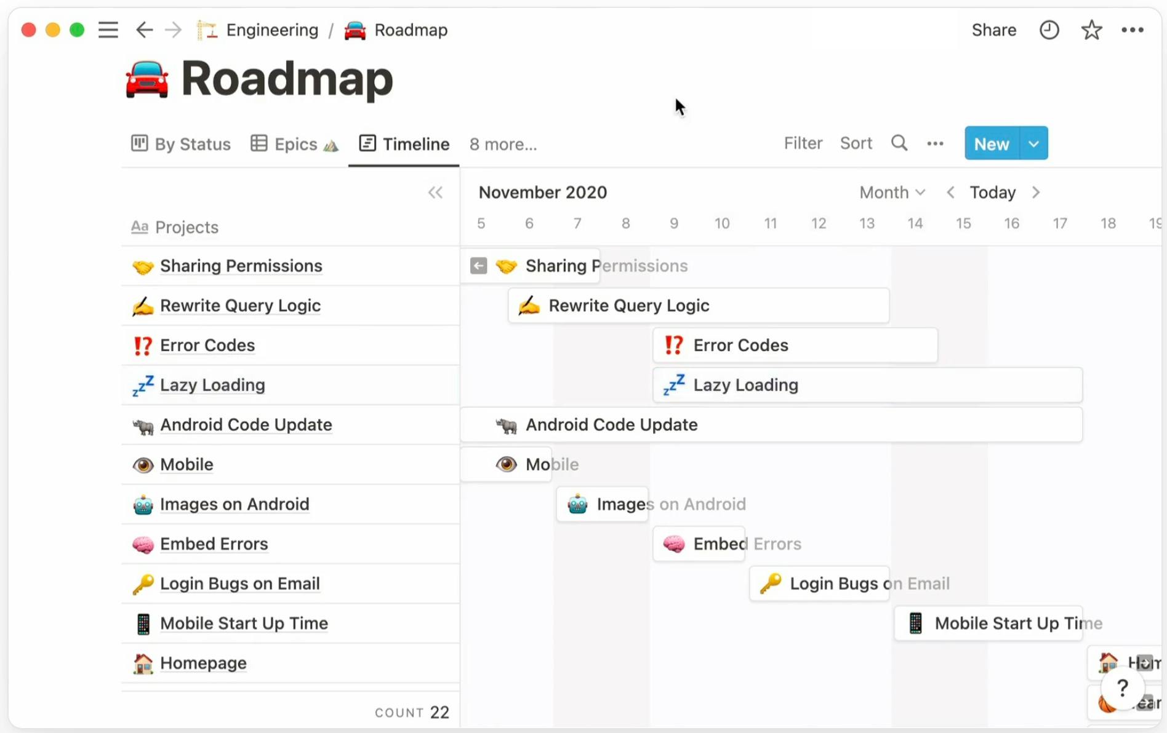Screen dimensions: 1167x733
Task: Click the forward navigation arrow
Action: [x=173, y=30]
